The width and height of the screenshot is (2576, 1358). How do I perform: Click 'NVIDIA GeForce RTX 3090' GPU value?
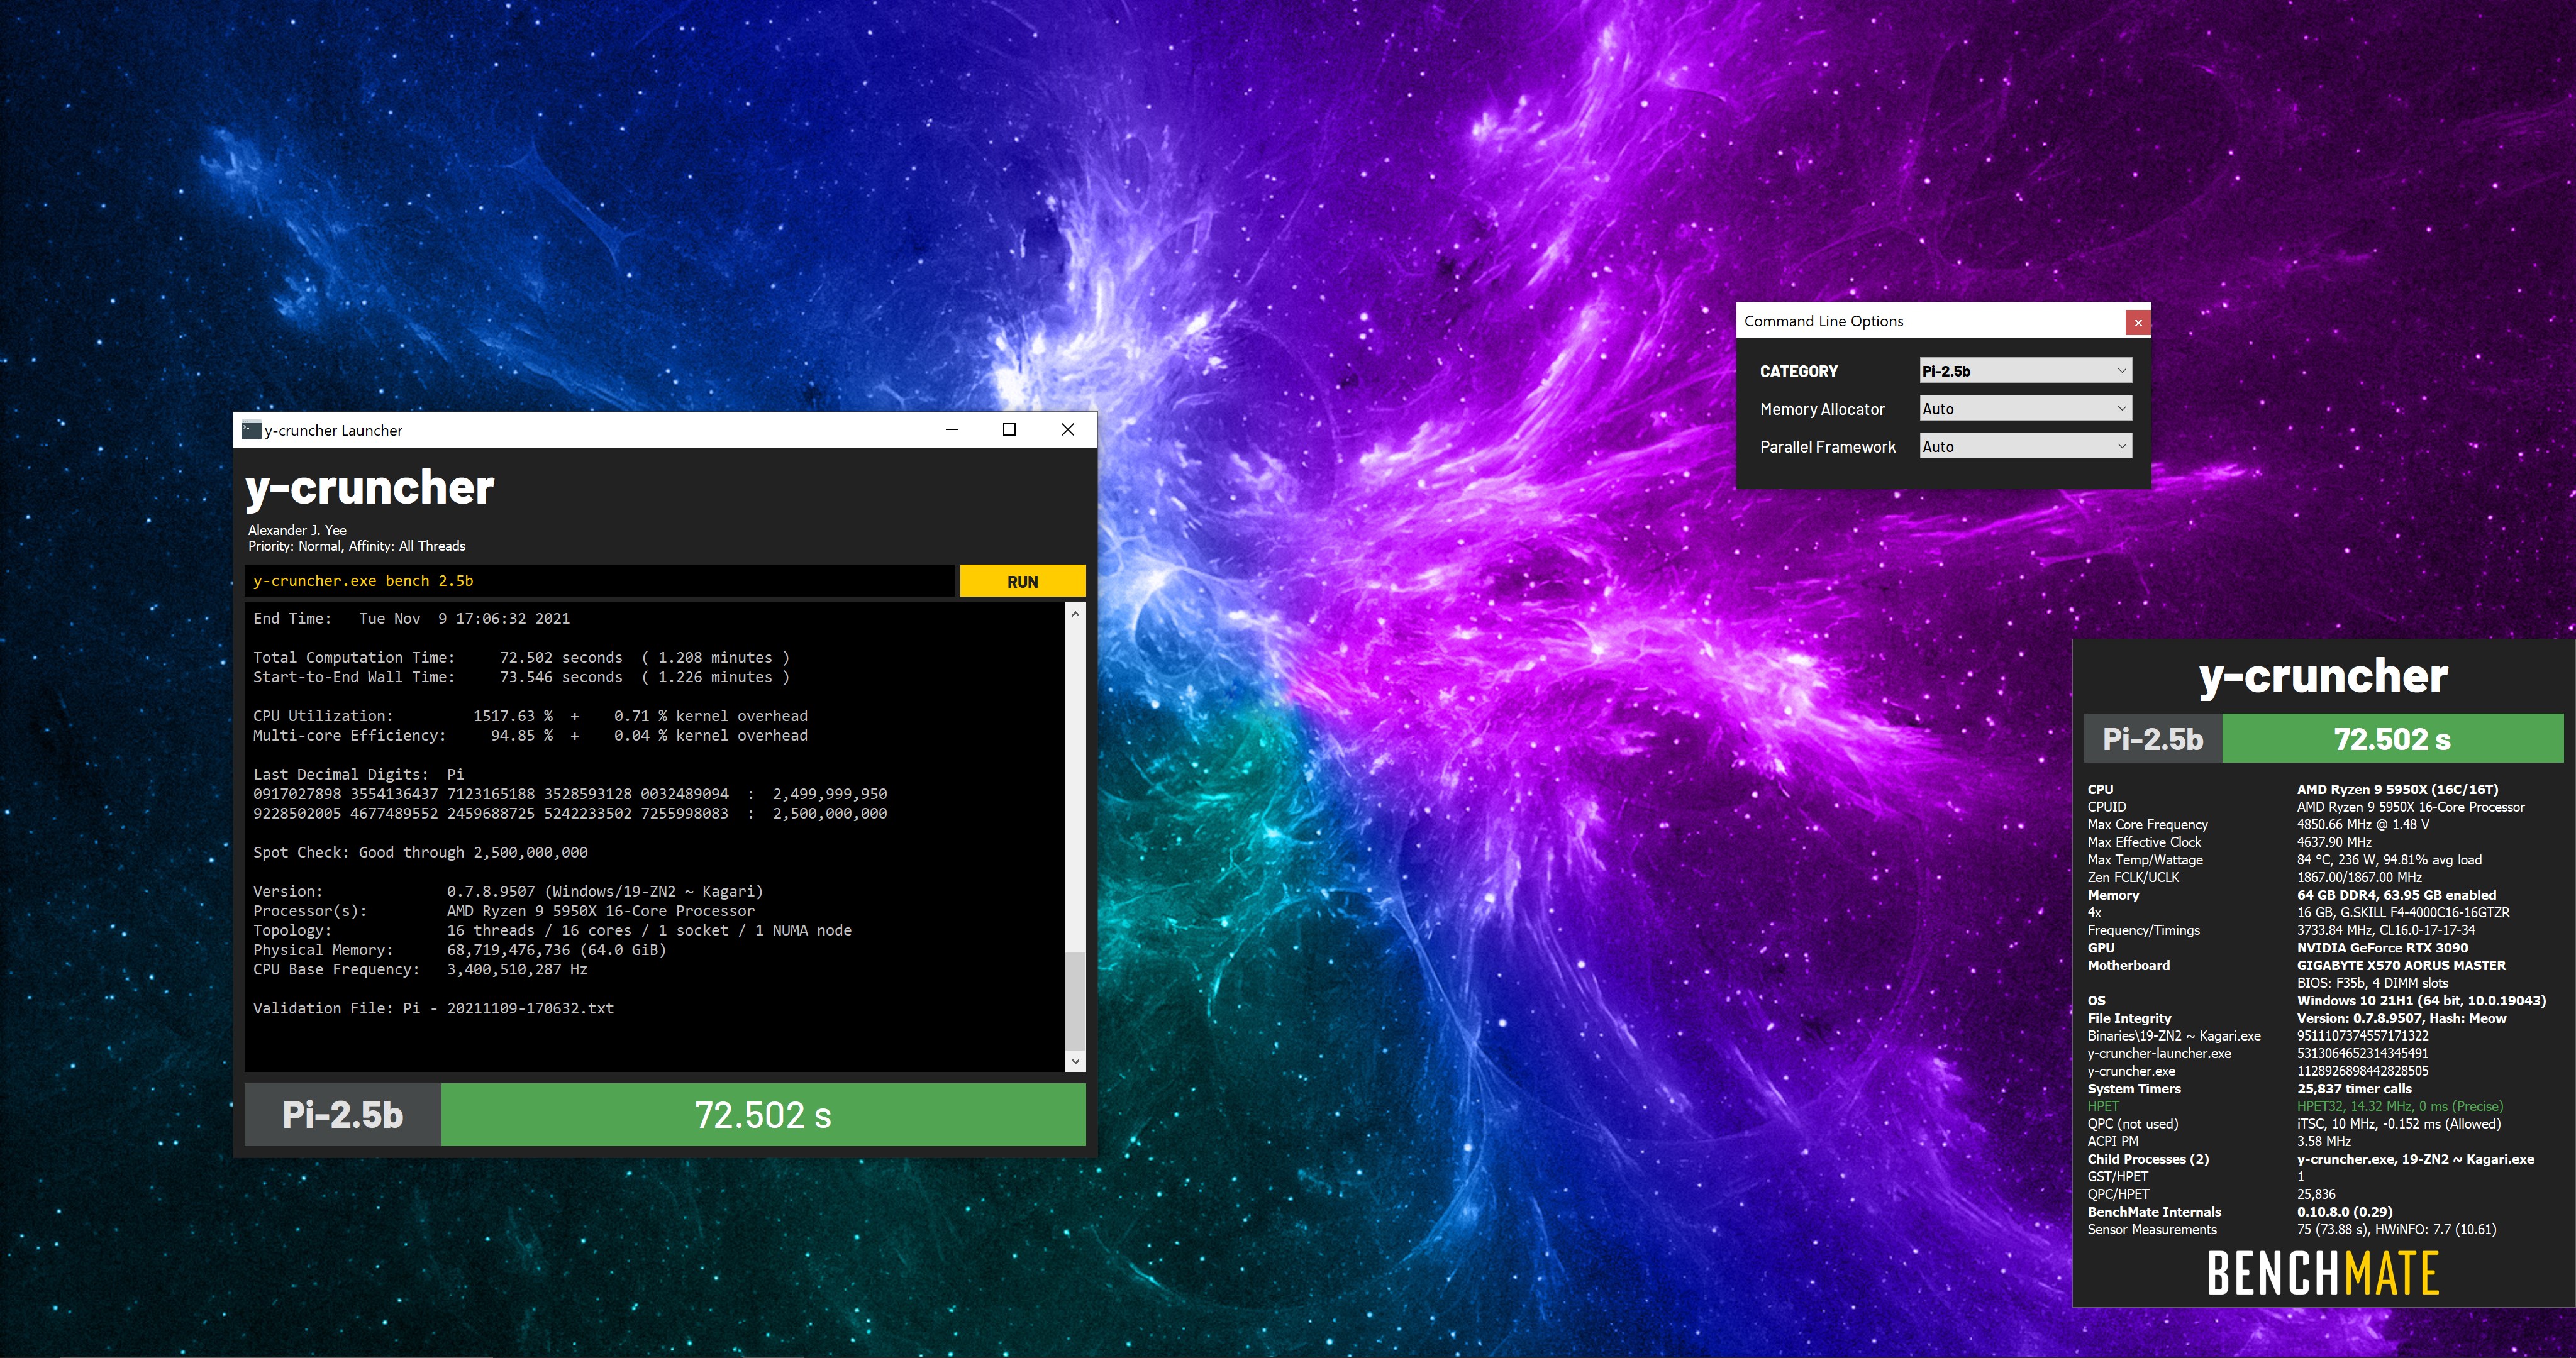tap(2382, 948)
